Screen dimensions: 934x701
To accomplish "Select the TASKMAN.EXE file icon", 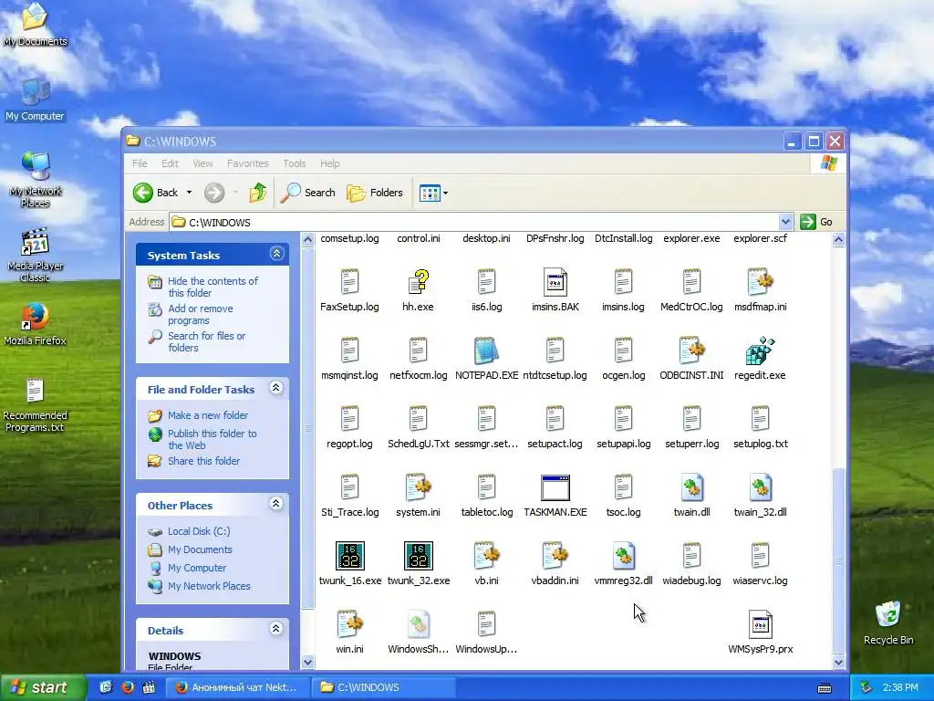I will point(555,487).
